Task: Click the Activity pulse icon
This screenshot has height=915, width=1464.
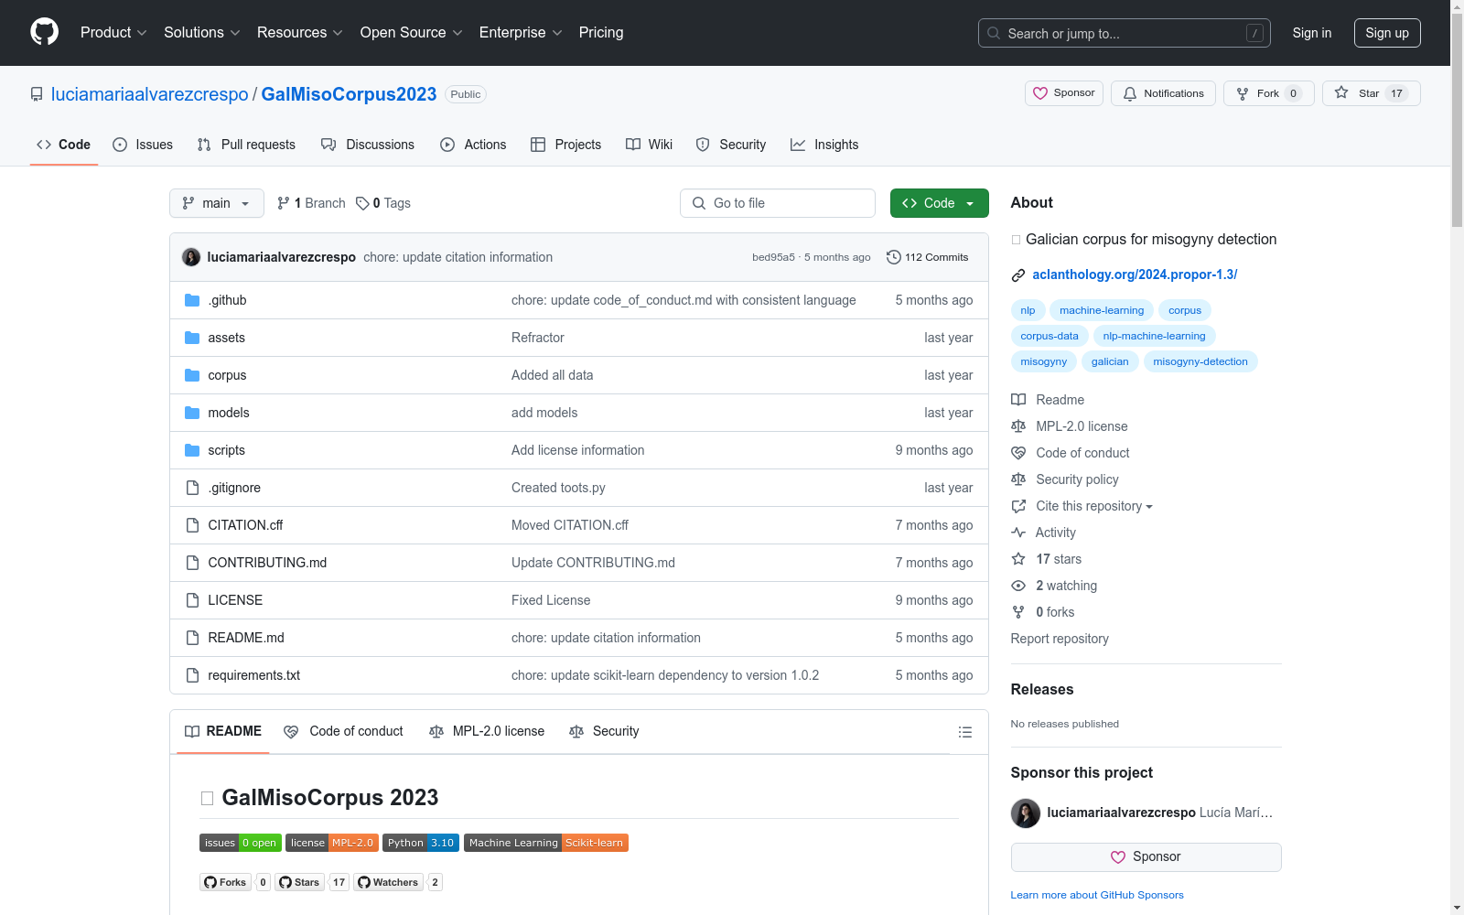Action: click(x=1018, y=533)
